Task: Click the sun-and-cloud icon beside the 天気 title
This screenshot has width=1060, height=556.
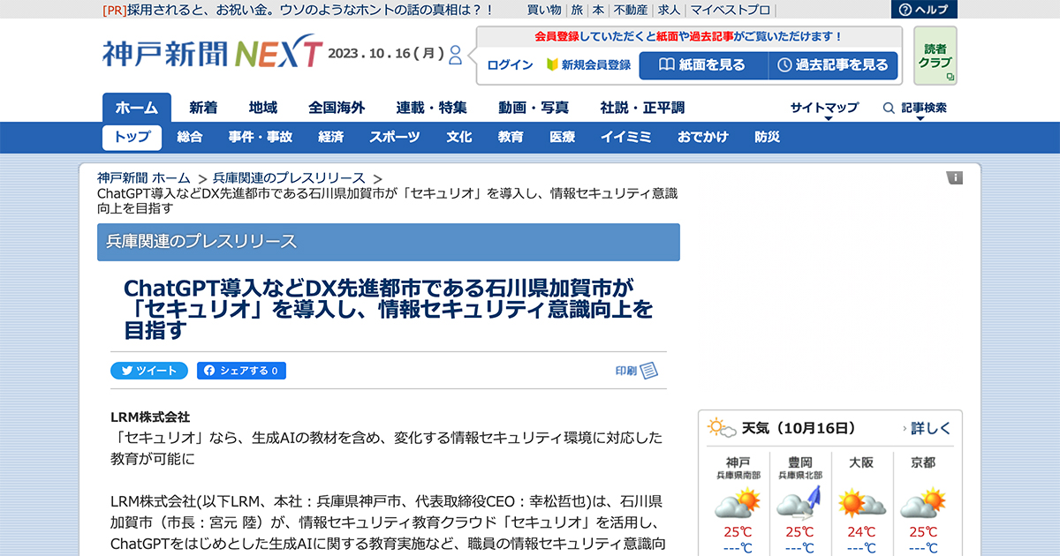Action: click(722, 428)
